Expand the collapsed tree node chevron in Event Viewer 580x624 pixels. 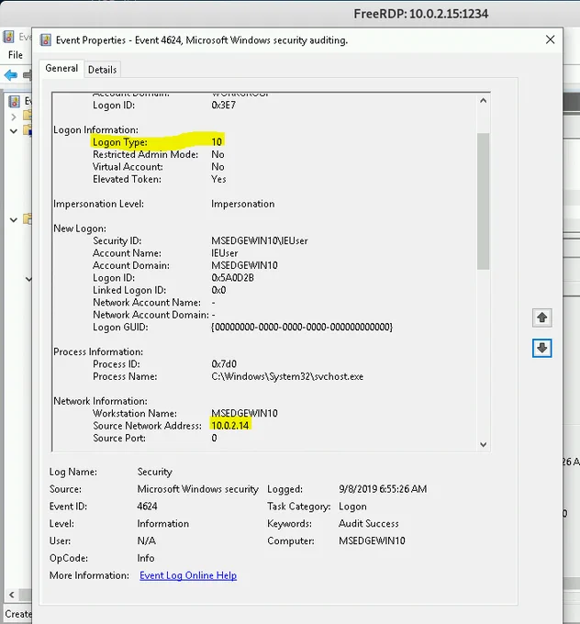coord(14,117)
